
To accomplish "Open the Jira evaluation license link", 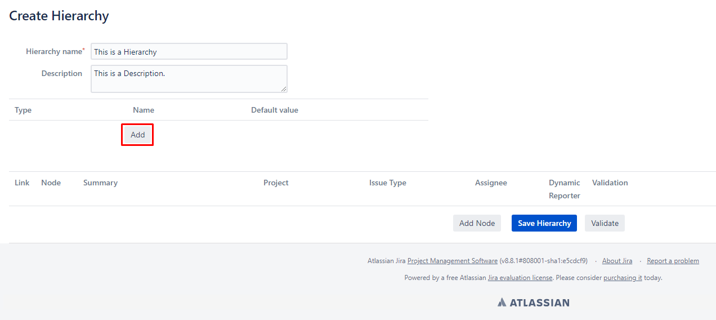I will [520, 278].
